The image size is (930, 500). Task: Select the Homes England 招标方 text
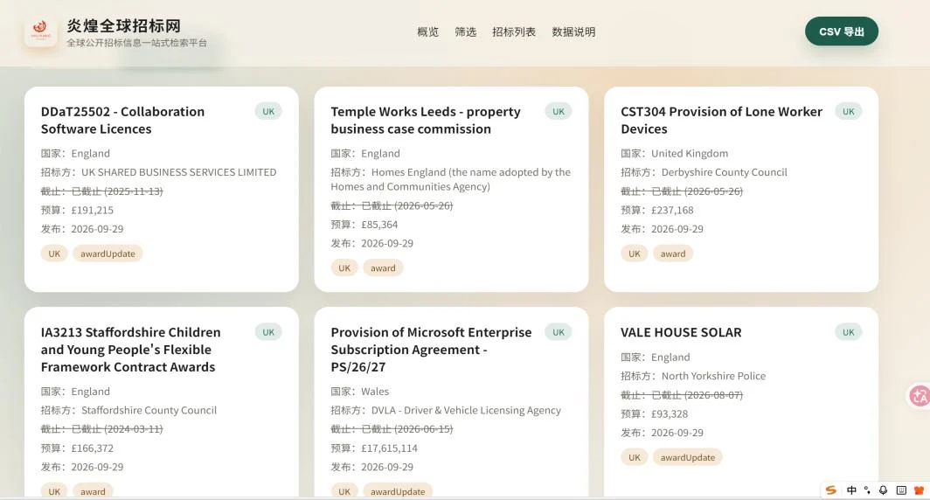click(x=451, y=179)
